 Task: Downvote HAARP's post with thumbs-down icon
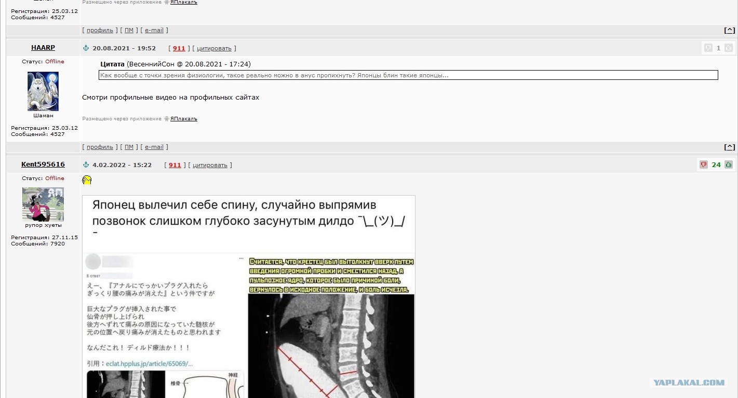click(x=708, y=48)
